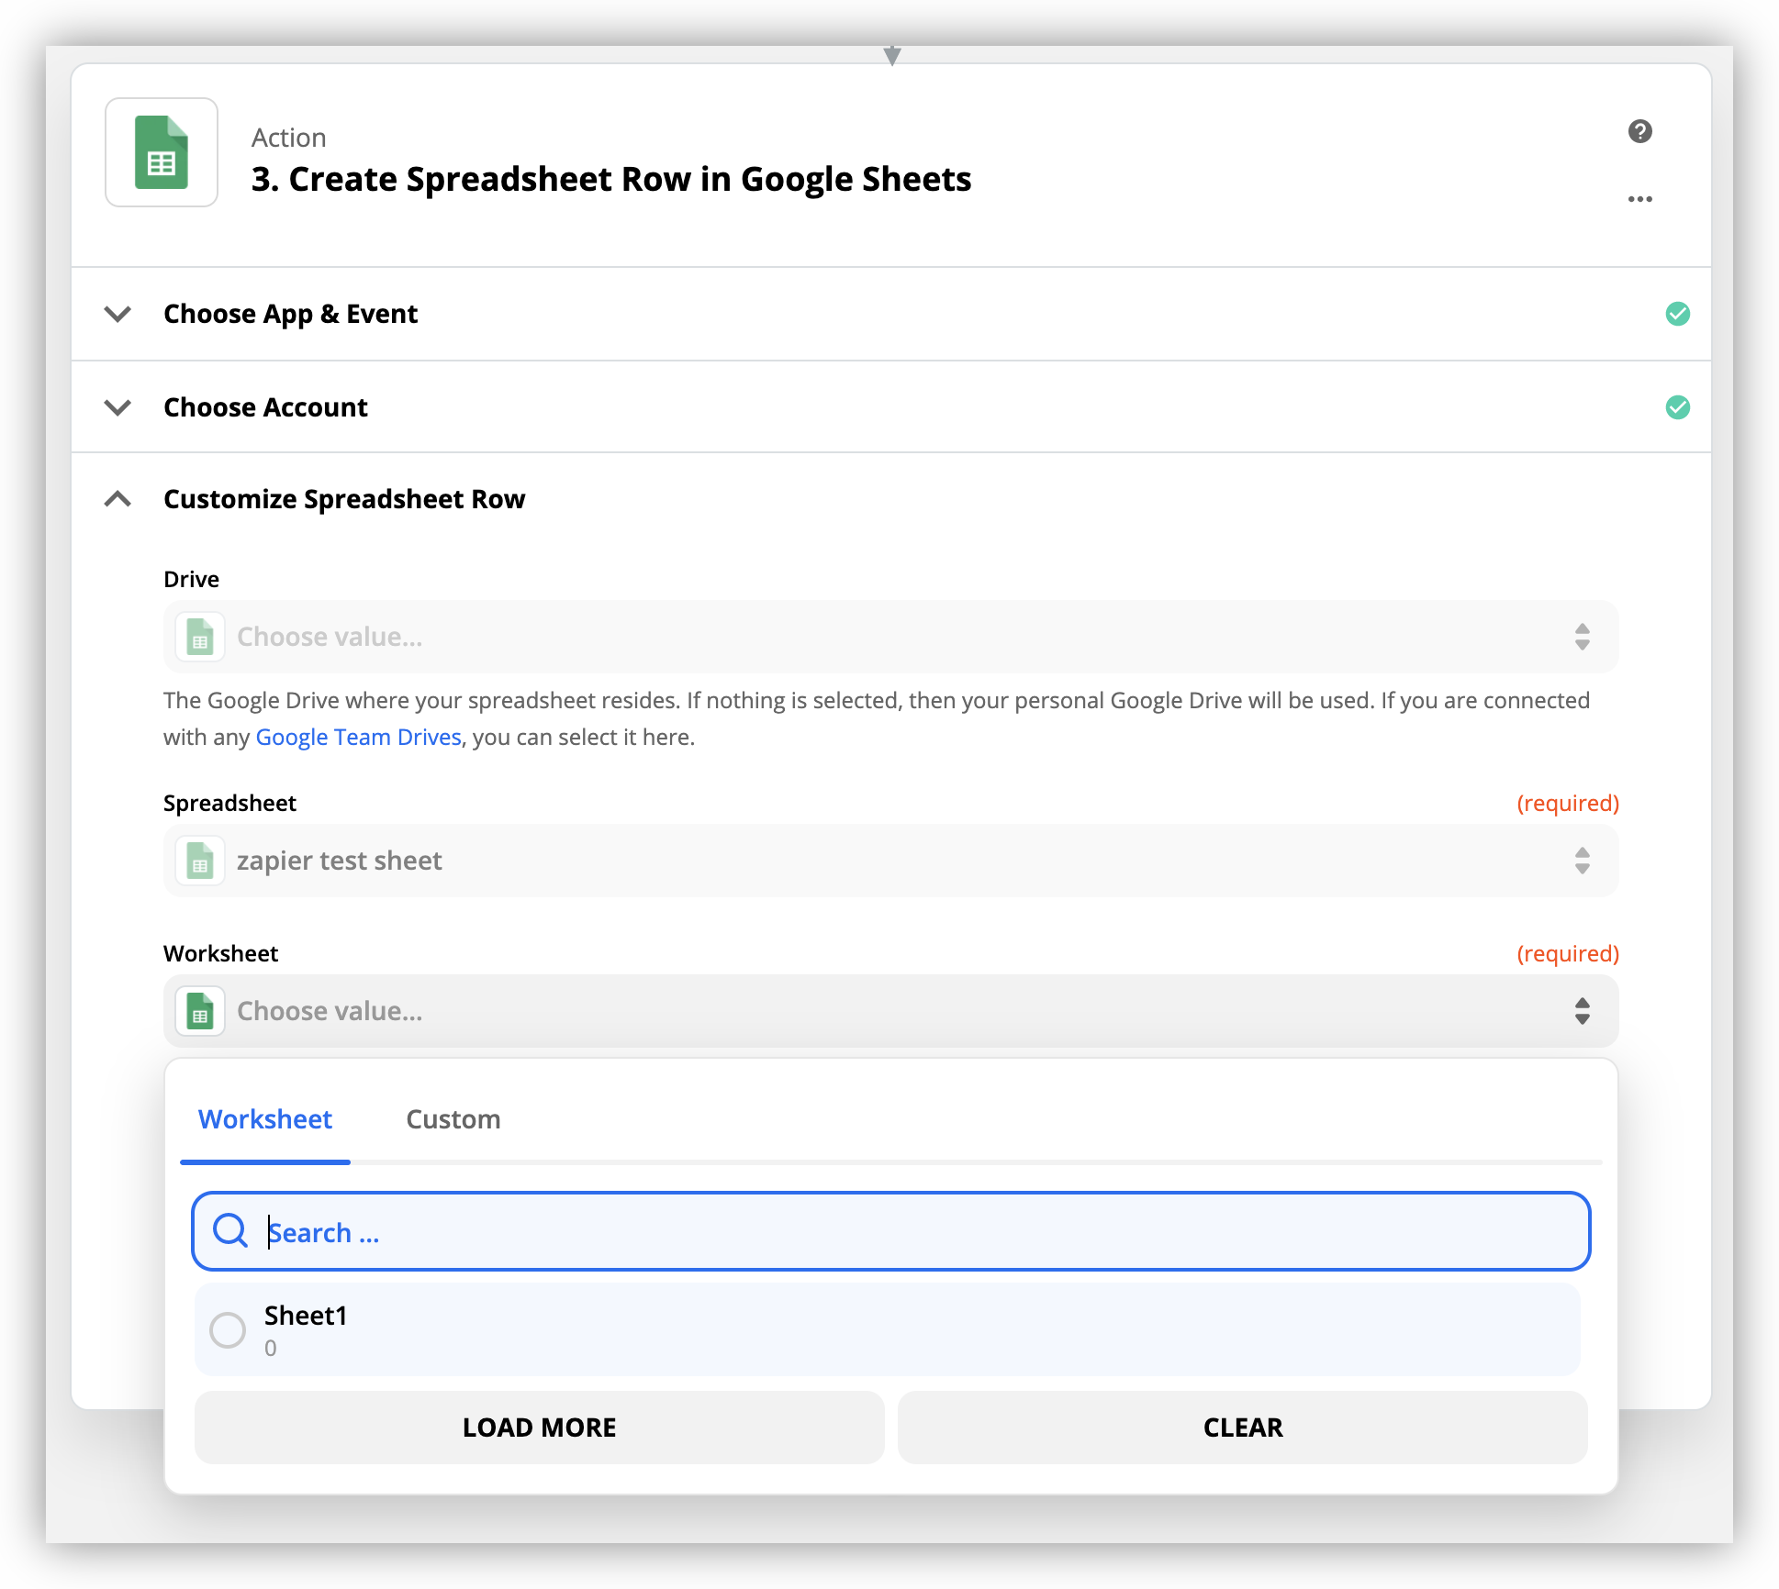The height and width of the screenshot is (1589, 1779).
Task: Open the Google Team Drives link
Action: click(x=358, y=737)
